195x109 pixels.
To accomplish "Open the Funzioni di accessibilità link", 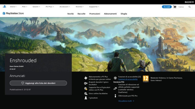I will [128, 79].
